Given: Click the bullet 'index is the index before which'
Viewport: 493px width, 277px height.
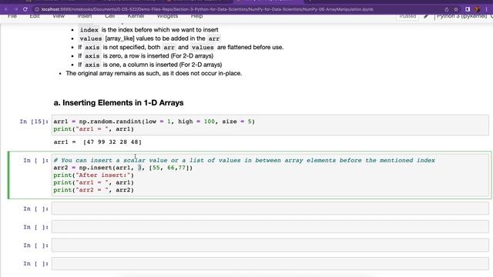Looking at the screenshot, I should pyautogui.click(x=149, y=30).
